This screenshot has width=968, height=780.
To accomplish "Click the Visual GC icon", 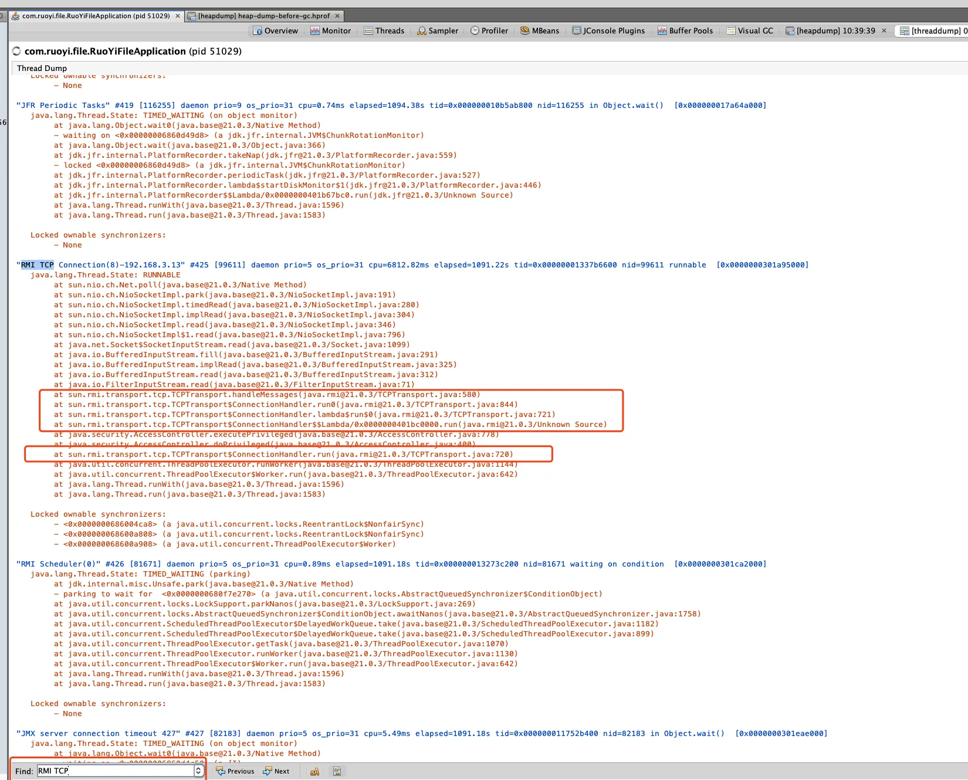I will click(x=731, y=31).
